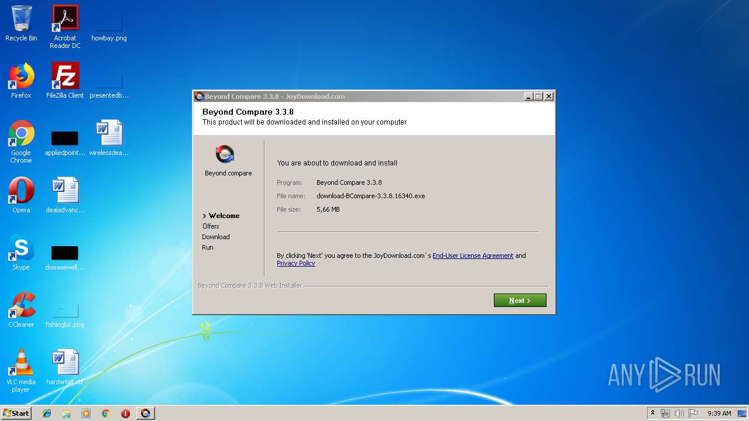The image size is (749, 421).
Task: Open Skype desktop shortcut
Action: click(21, 253)
